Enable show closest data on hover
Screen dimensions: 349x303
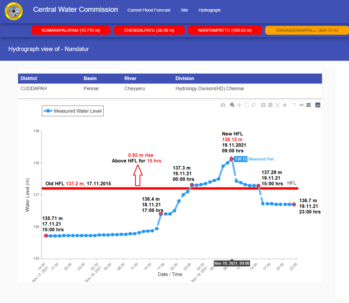(x=301, y=105)
